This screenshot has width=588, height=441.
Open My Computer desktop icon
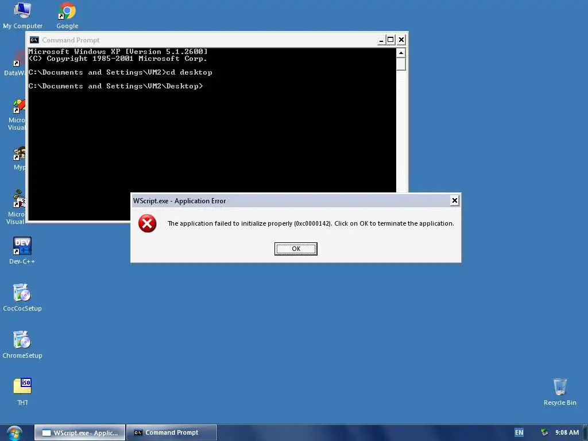[22, 16]
